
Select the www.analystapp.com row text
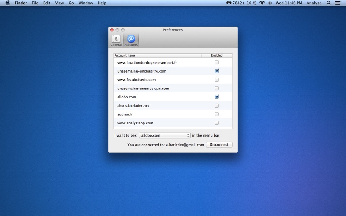pos(135,123)
